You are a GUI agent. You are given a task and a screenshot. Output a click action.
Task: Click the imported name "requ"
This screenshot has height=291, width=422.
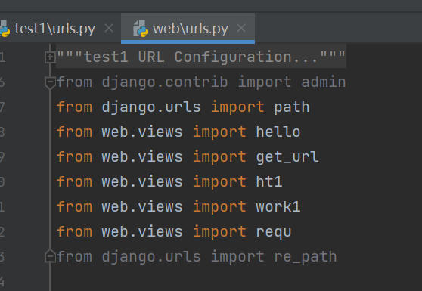coord(274,232)
